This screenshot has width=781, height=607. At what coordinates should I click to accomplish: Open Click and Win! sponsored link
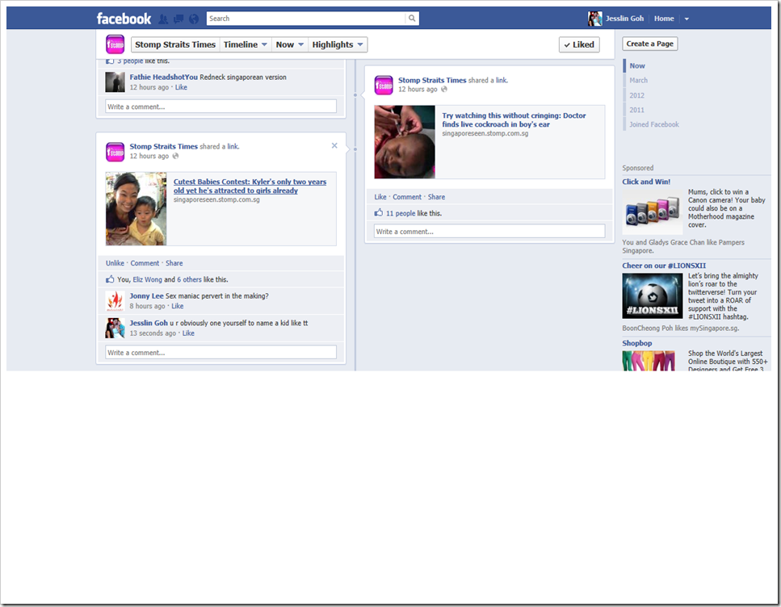[x=646, y=182]
